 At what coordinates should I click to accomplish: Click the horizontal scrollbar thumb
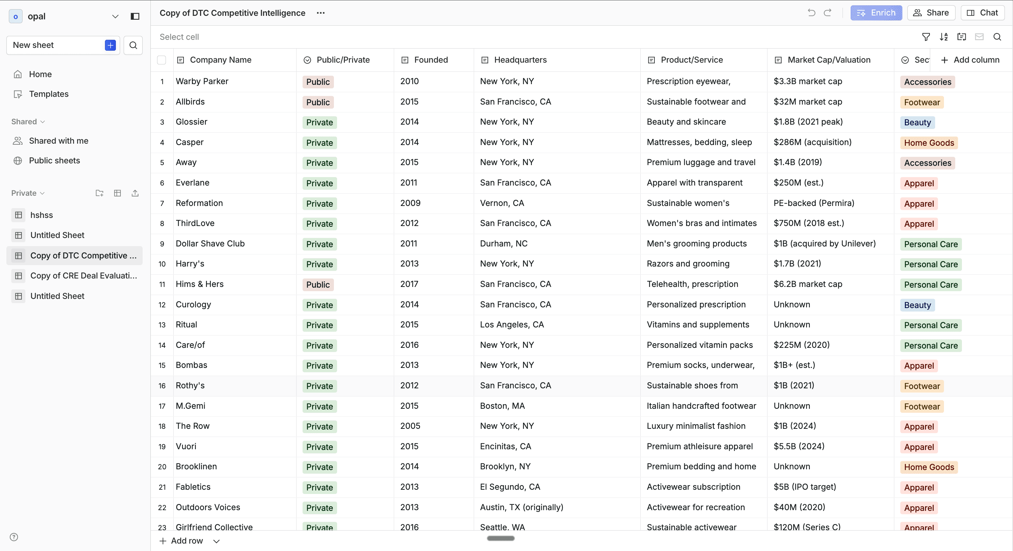(x=500, y=538)
